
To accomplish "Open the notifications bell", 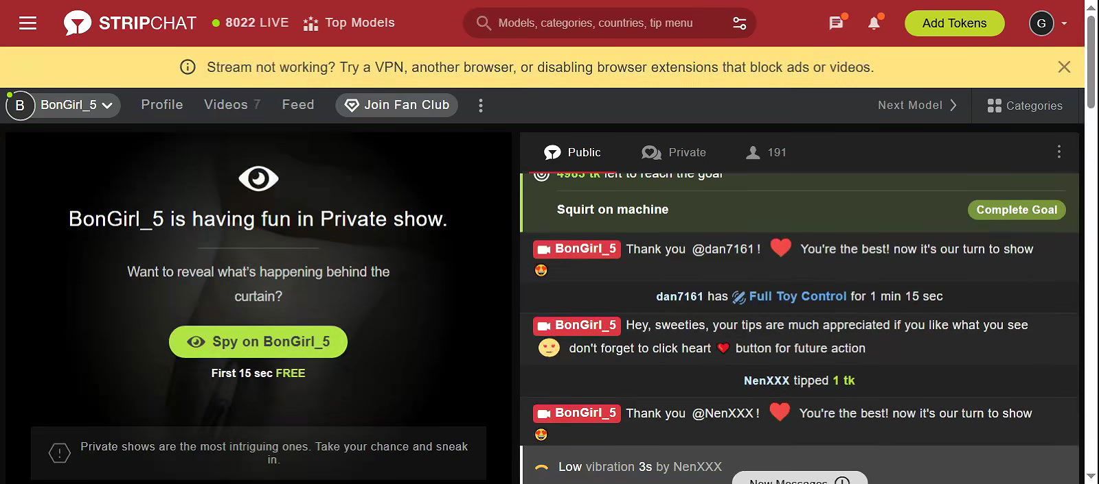I will [874, 23].
